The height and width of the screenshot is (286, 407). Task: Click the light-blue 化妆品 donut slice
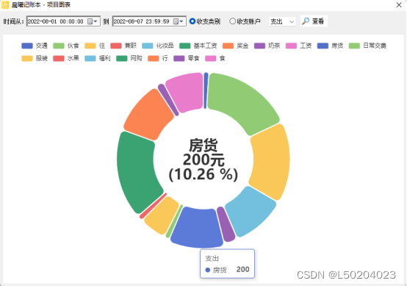[251, 210]
